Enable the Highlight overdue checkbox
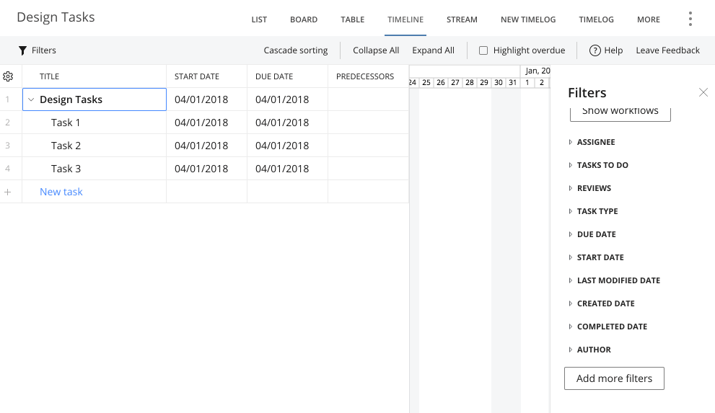This screenshot has height=413, width=715. (484, 50)
